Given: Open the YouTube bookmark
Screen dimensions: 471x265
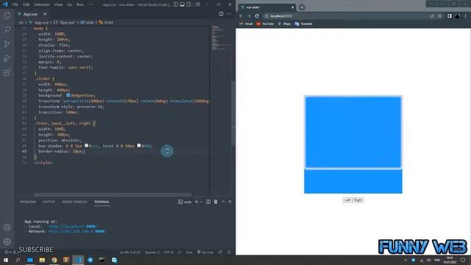Looking at the screenshot, I should pos(265,24).
